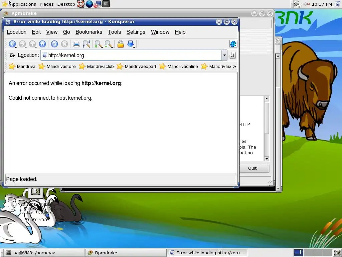Select the first workspace in the pager
This screenshot has width=342, height=257.
click(298, 253)
